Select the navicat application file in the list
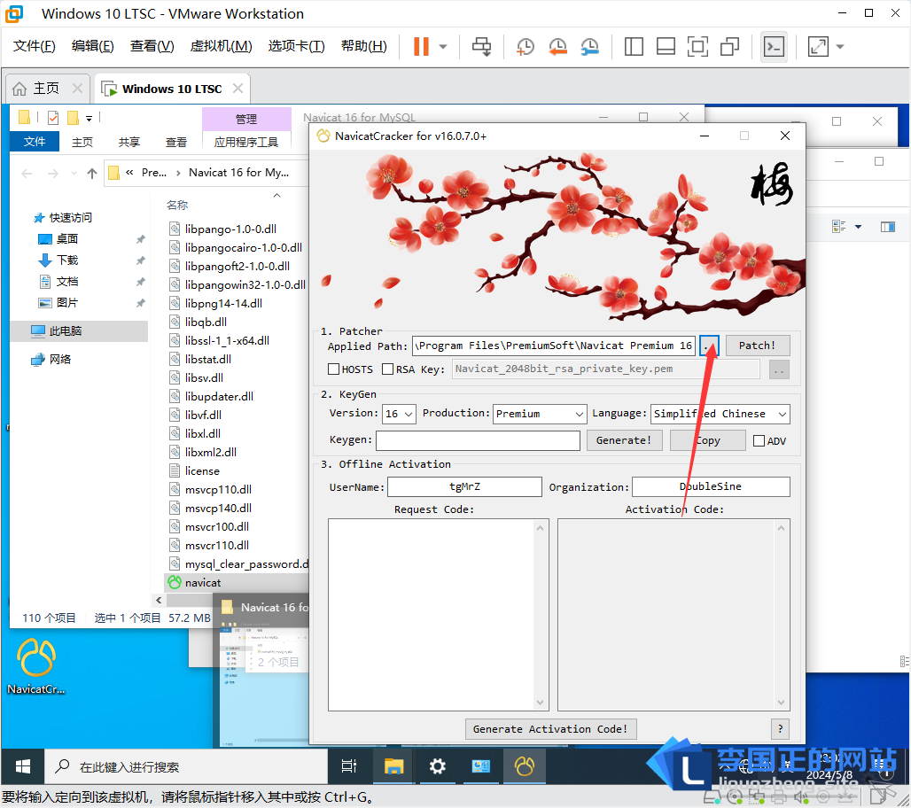911x808 pixels. coord(203,583)
